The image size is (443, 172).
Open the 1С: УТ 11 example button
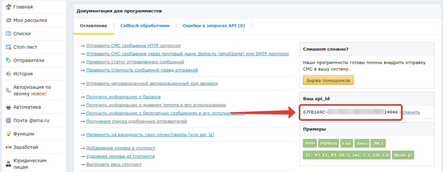(x=347, y=155)
